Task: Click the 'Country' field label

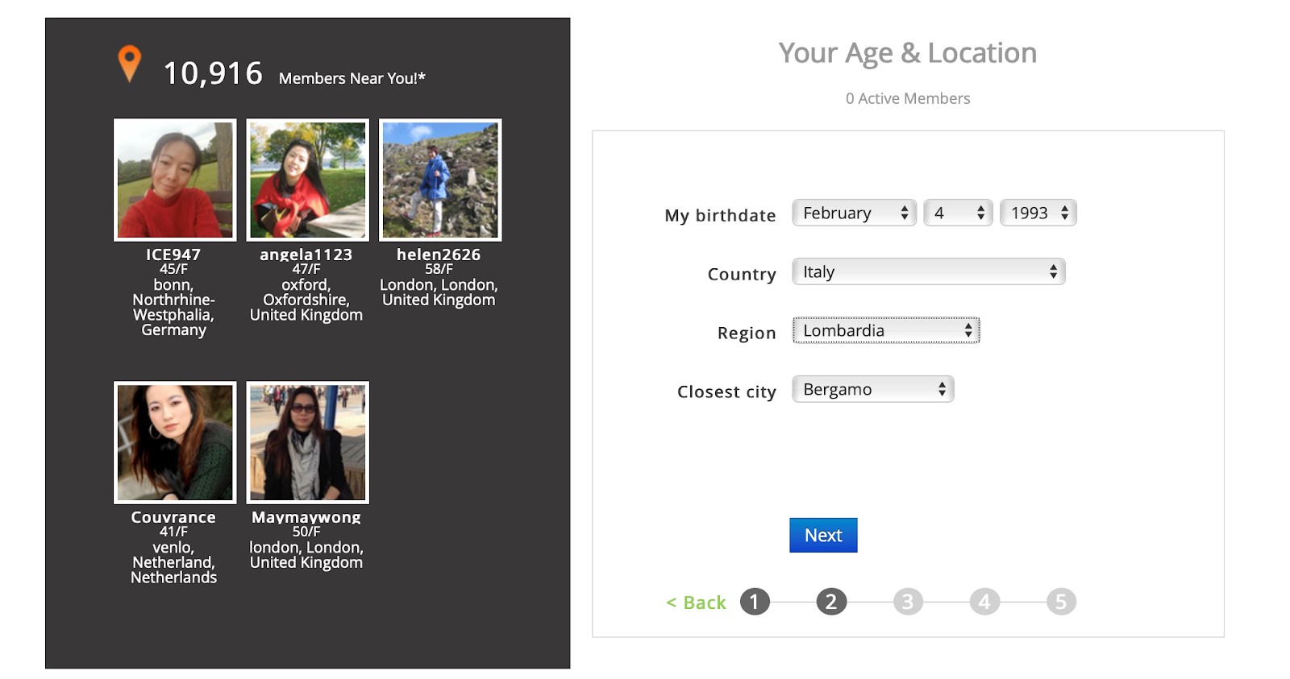Action: 742,275
